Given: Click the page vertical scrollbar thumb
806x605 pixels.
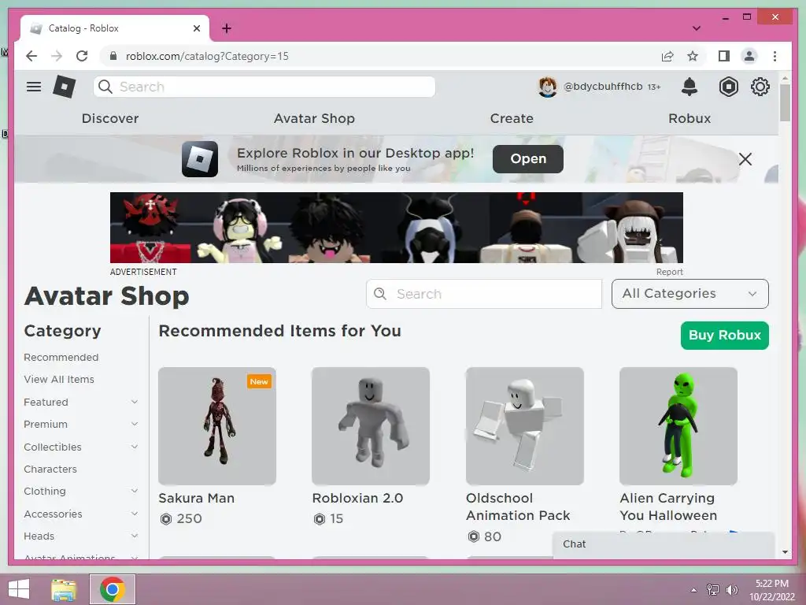Looking at the screenshot, I should (785, 102).
